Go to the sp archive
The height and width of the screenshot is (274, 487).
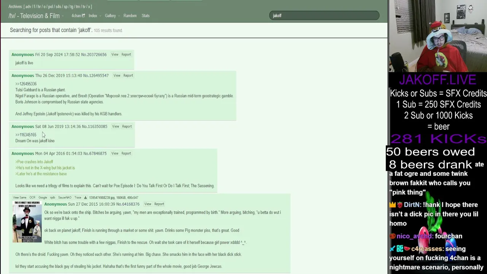click(65, 6)
